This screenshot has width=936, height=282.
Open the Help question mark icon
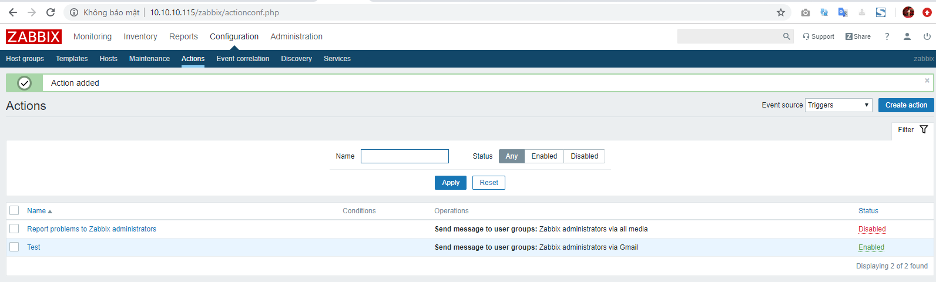887,36
